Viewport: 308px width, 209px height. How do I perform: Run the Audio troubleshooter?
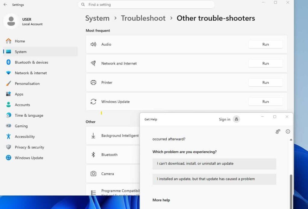(266, 44)
